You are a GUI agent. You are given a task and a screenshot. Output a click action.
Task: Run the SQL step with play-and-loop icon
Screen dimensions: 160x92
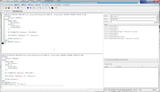(x=31, y=8)
